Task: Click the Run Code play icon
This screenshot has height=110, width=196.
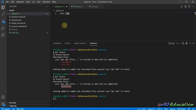Action: click(182, 6)
